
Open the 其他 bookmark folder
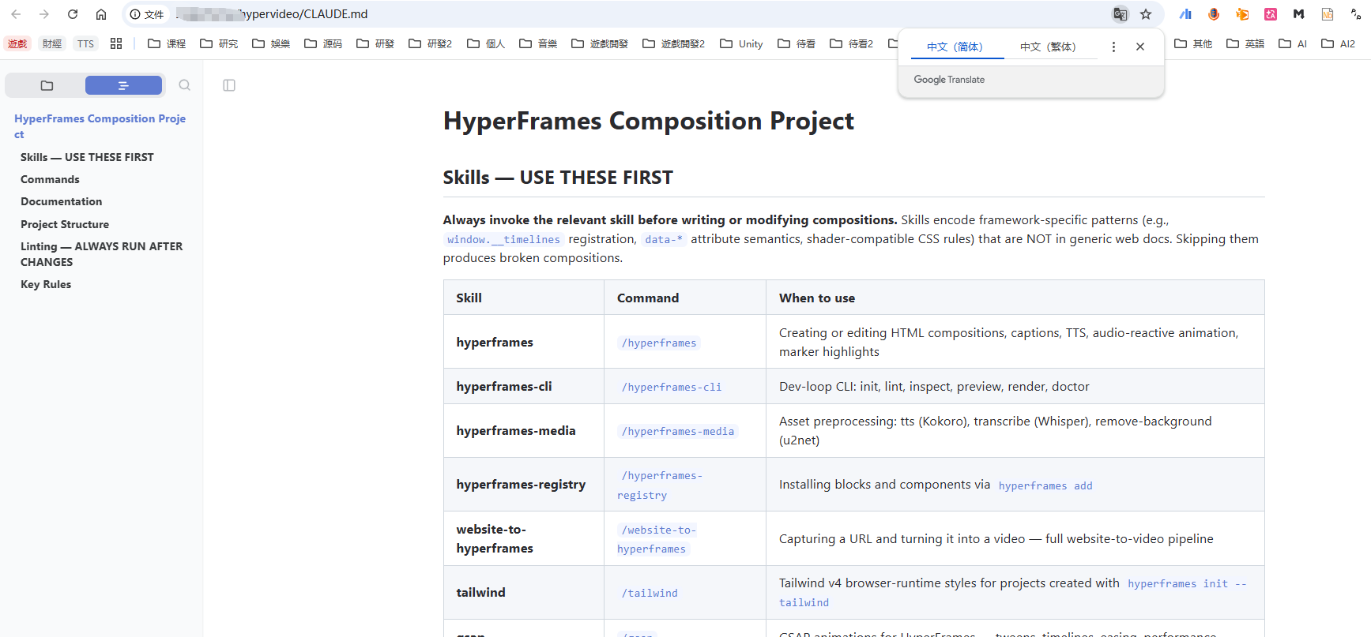tap(1193, 43)
